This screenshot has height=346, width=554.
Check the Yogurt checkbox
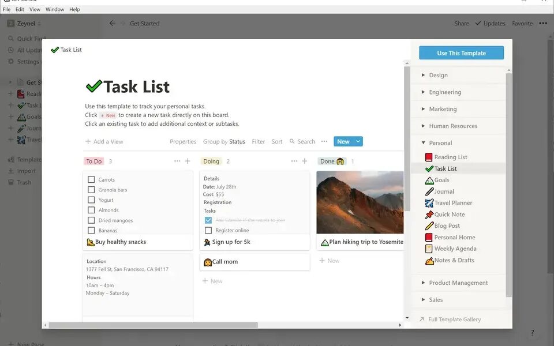tap(91, 200)
